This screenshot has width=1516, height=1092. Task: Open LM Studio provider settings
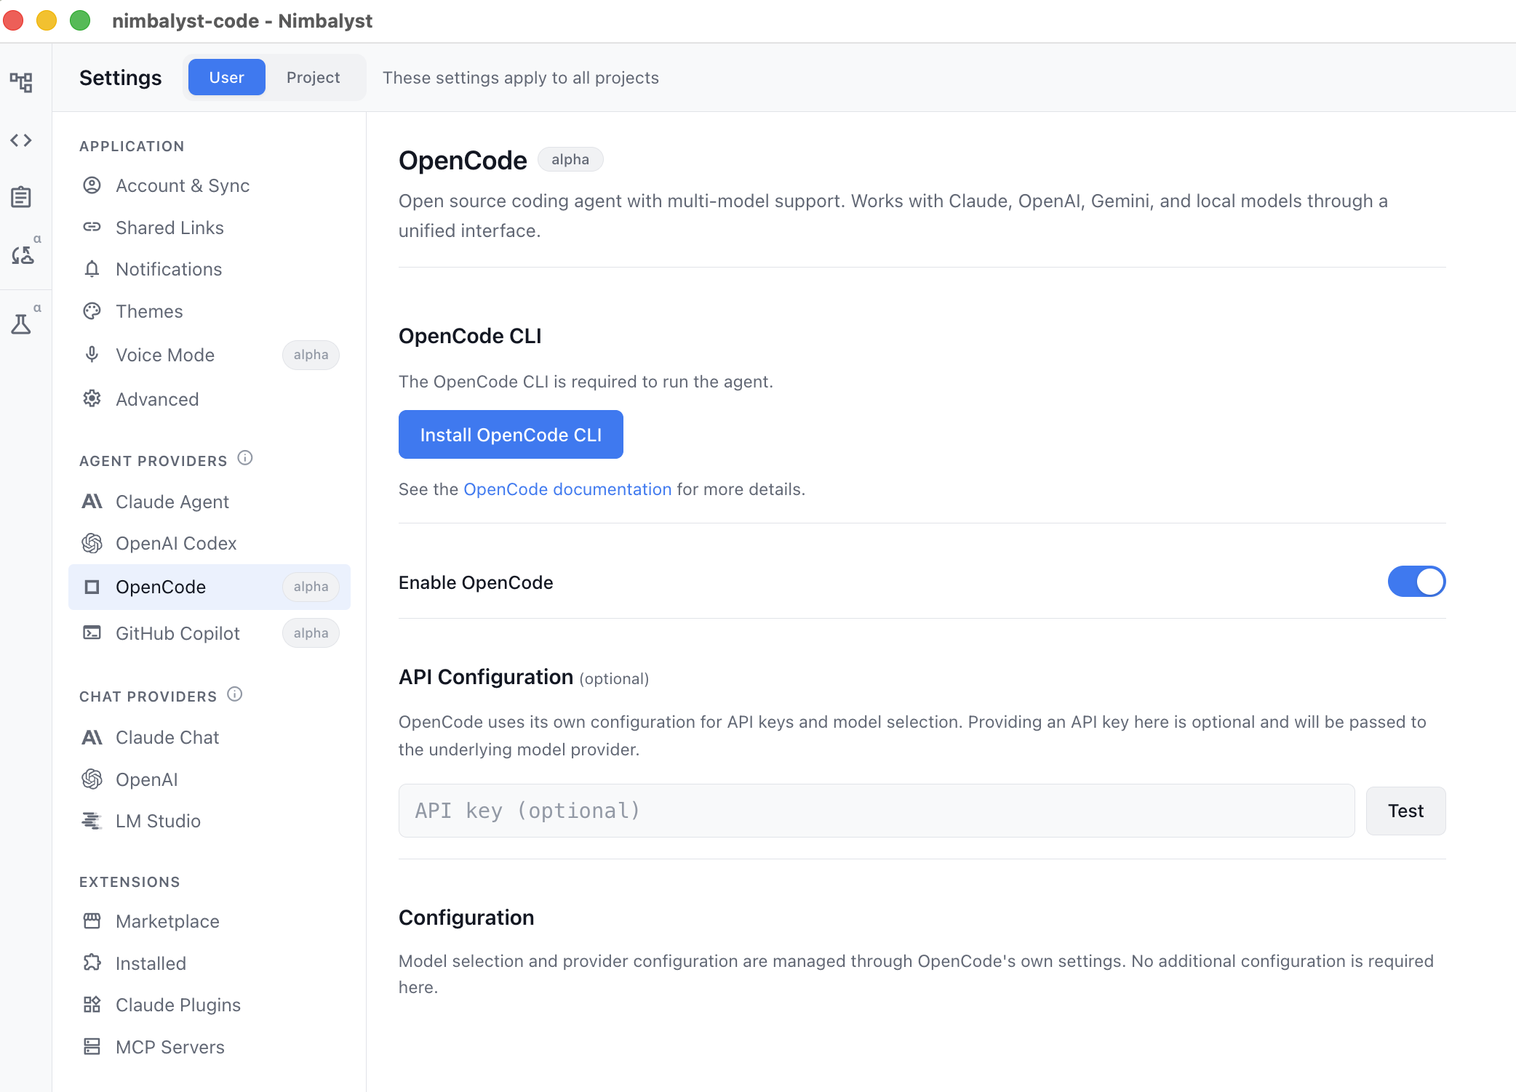[x=210, y=821]
